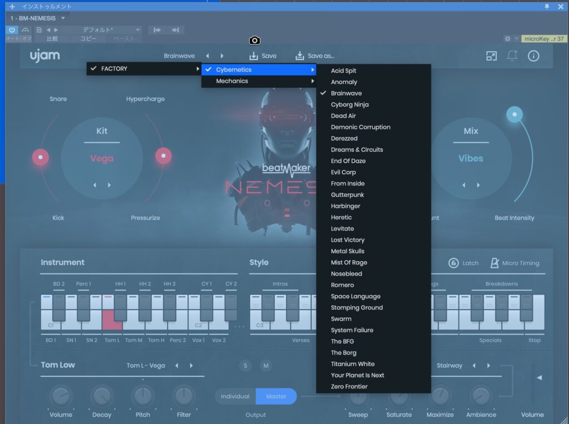The image size is (569, 424).
Task: Click the camera snapshot icon
Action: (x=254, y=41)
